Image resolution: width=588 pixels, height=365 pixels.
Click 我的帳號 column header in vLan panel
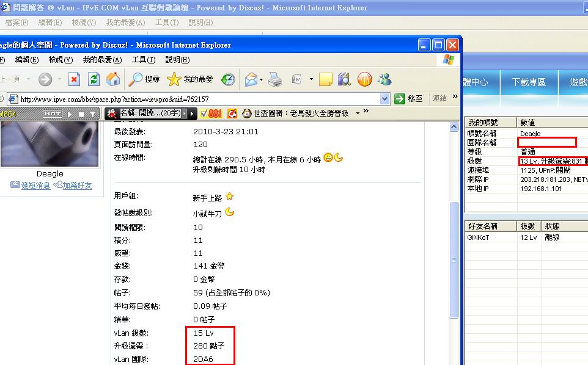coord(490,123)
